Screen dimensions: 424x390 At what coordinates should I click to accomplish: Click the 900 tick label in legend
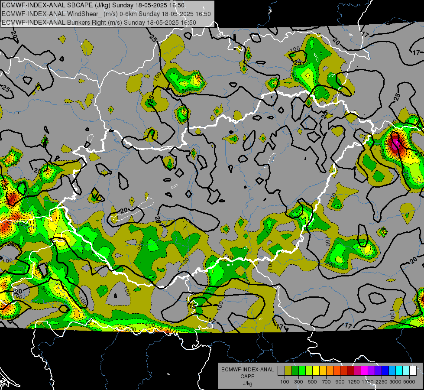(x=340, y=382)
